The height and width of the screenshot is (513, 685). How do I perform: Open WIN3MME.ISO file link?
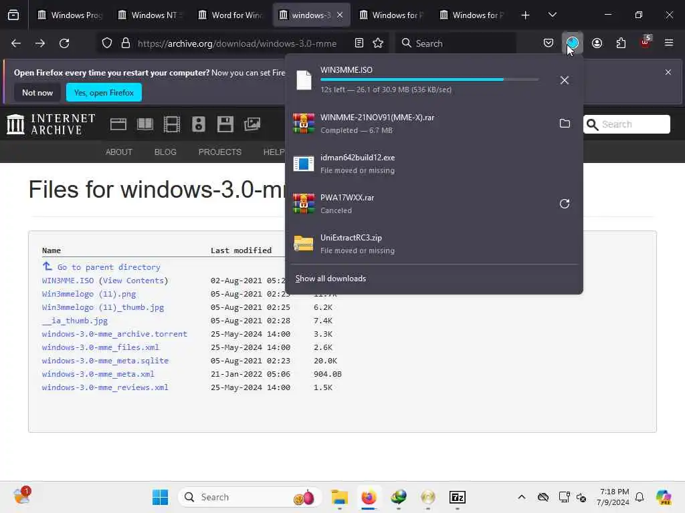68,281
